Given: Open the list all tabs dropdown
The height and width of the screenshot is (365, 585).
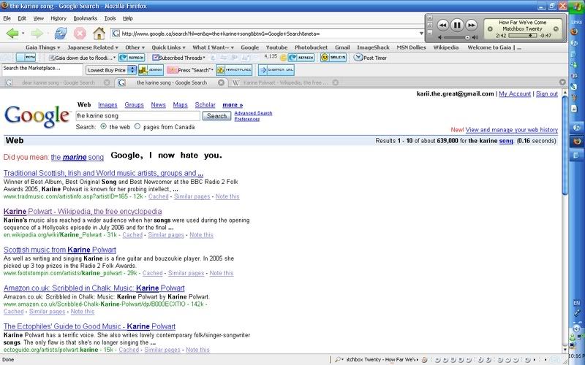Looking at the screenshot, I should [x=562, y=82].
